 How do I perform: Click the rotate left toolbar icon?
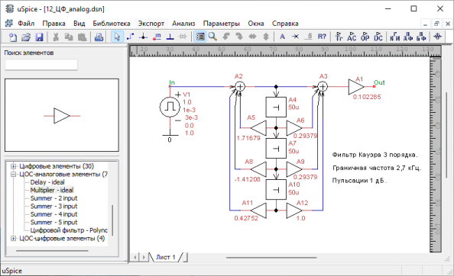pos(226,37)
